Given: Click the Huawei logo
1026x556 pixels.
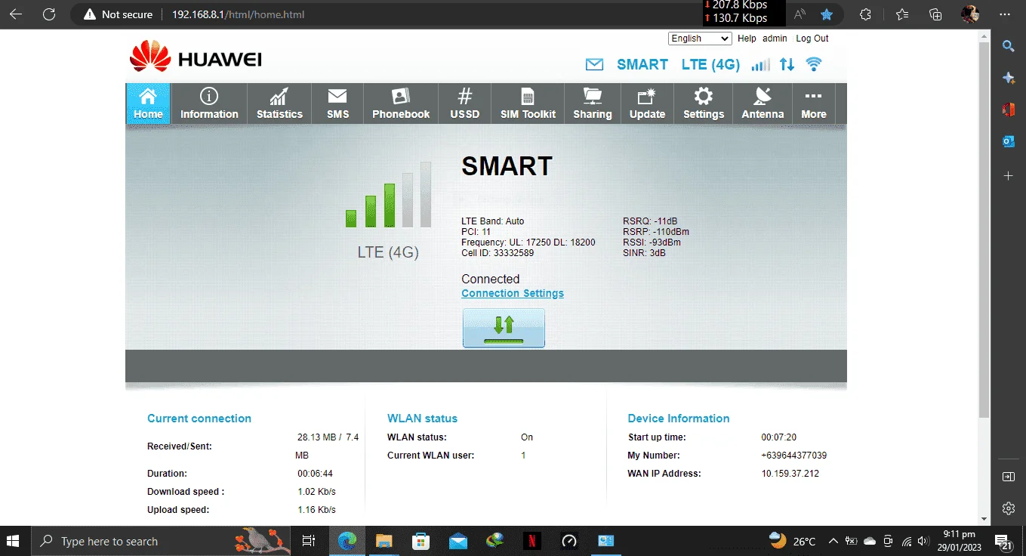Looking at the screenshot, I should pos(196,57).
